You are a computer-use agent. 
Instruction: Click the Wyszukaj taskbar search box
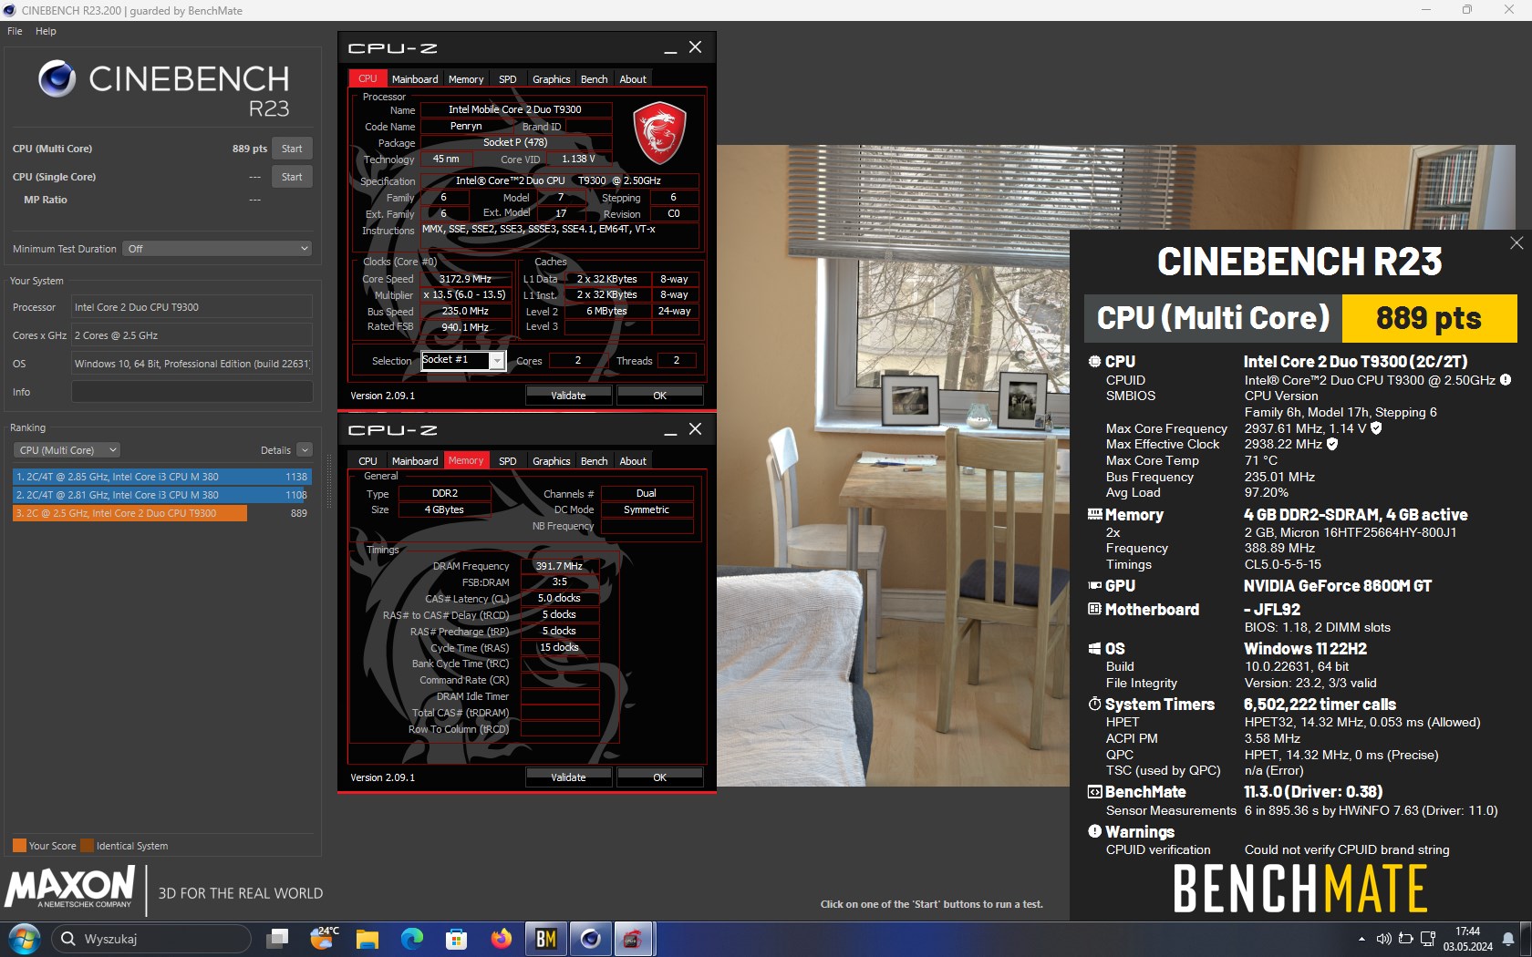(x=150, y=938)
